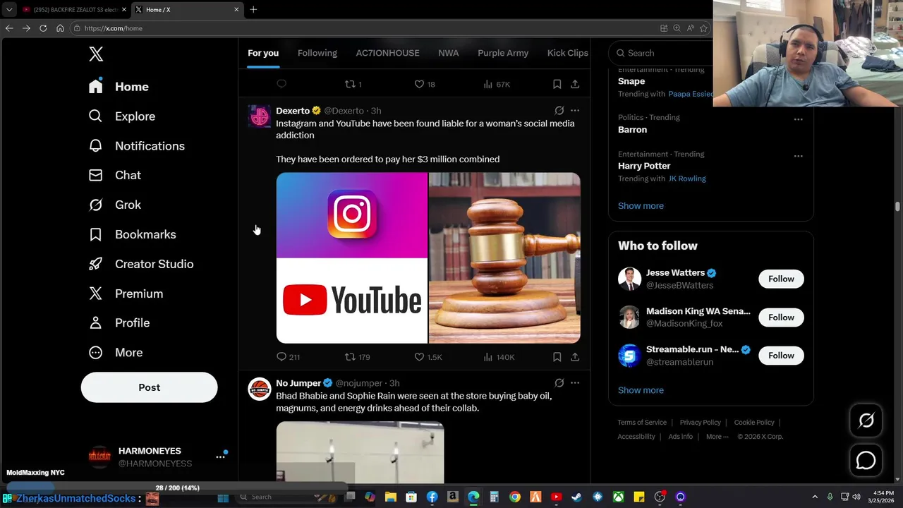The width and height of the screenshot is (903, 508).
Task: Switch to For you tab
Action: coord(263,53)
